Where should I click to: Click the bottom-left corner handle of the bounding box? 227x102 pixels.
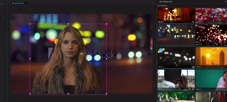[x=30, y=94]
